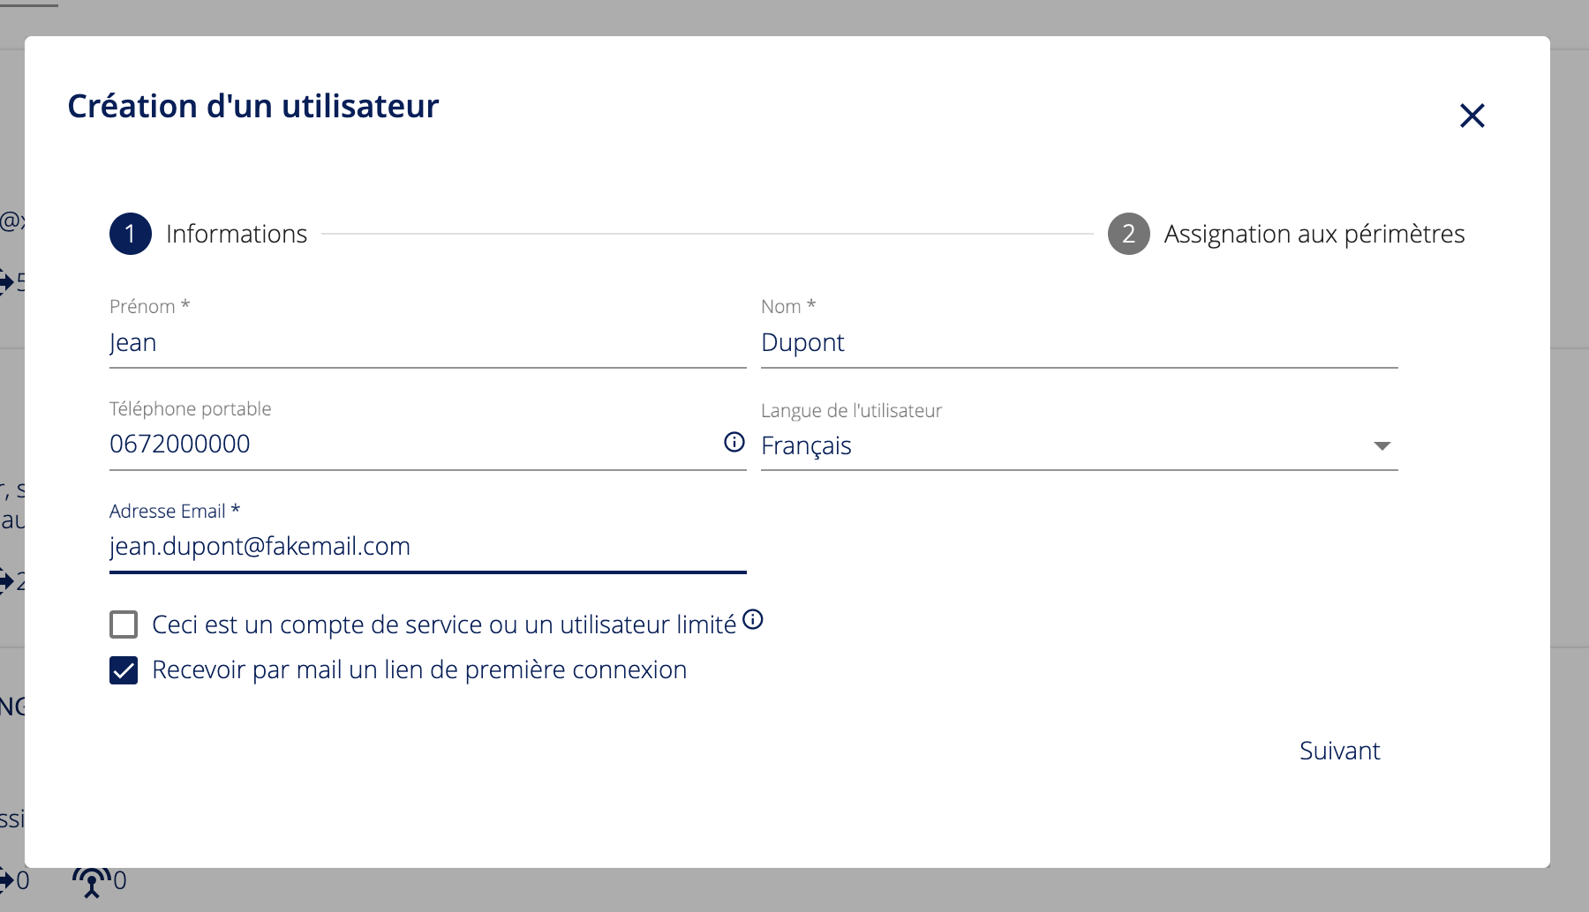Click info icon next to service account option

coord(752,619)
